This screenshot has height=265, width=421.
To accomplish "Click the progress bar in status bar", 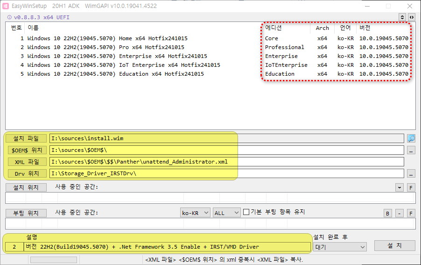I will pos(54,259).
